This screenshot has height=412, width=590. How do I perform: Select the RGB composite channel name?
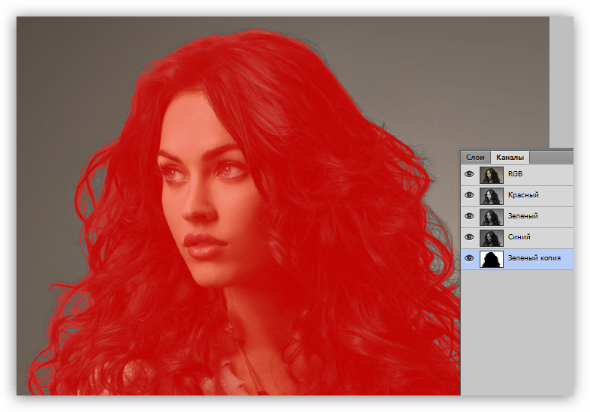515,174
